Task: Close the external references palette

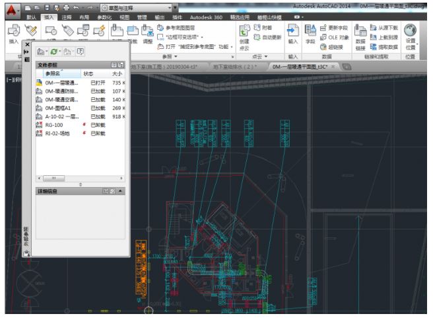Action: (x=27, y=44)
